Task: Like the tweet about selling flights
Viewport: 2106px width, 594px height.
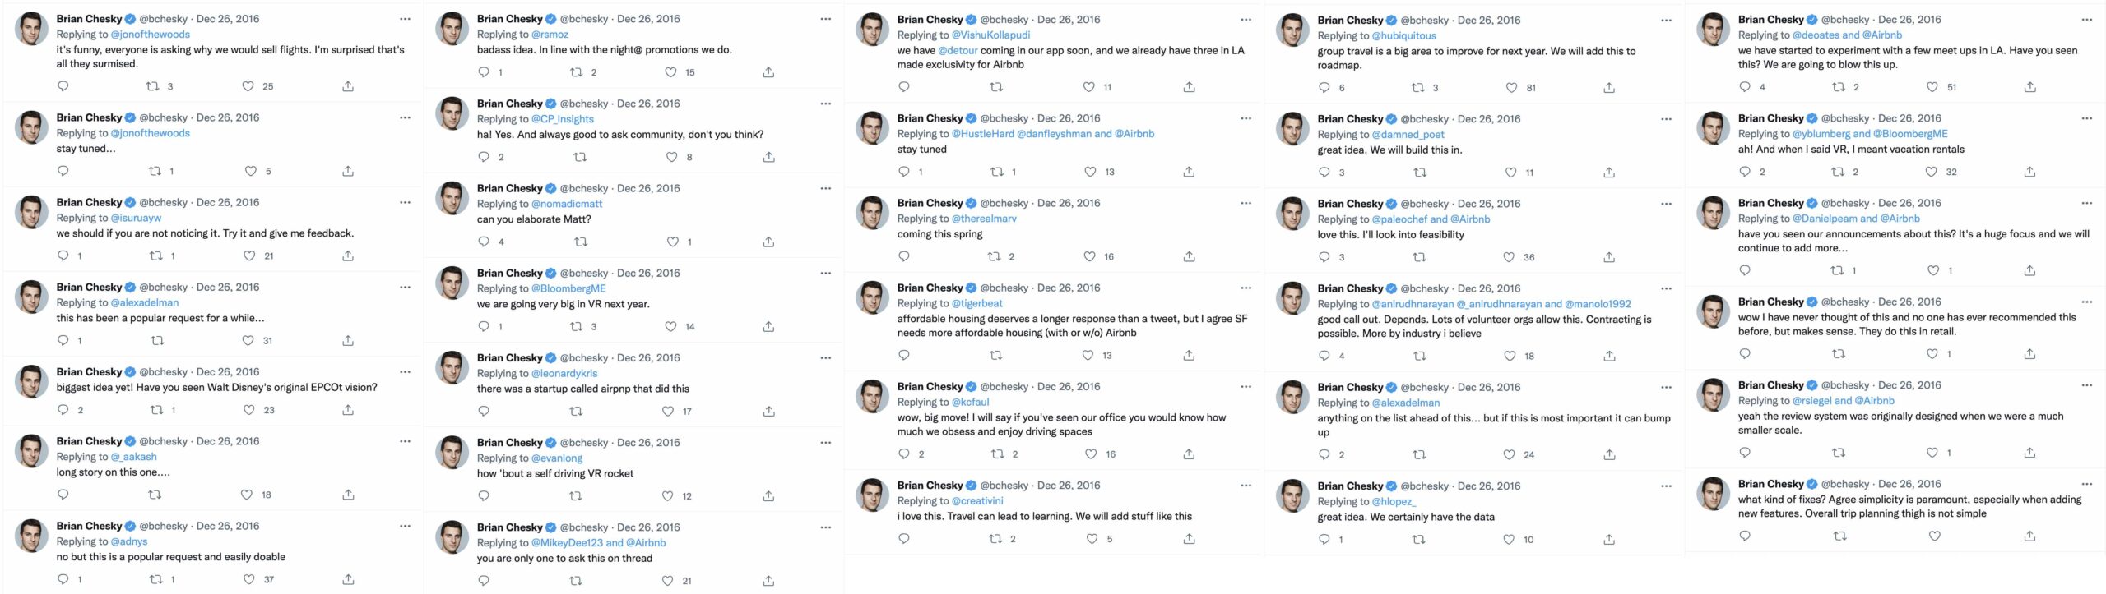Action: (x=248, y=86)
